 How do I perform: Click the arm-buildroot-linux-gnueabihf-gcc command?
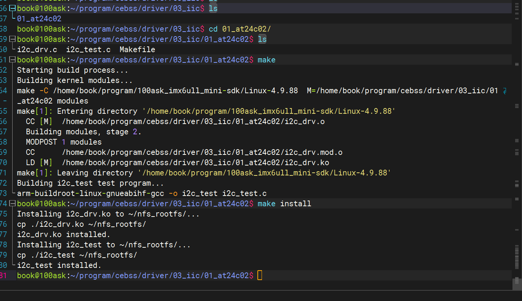[142, 193]
